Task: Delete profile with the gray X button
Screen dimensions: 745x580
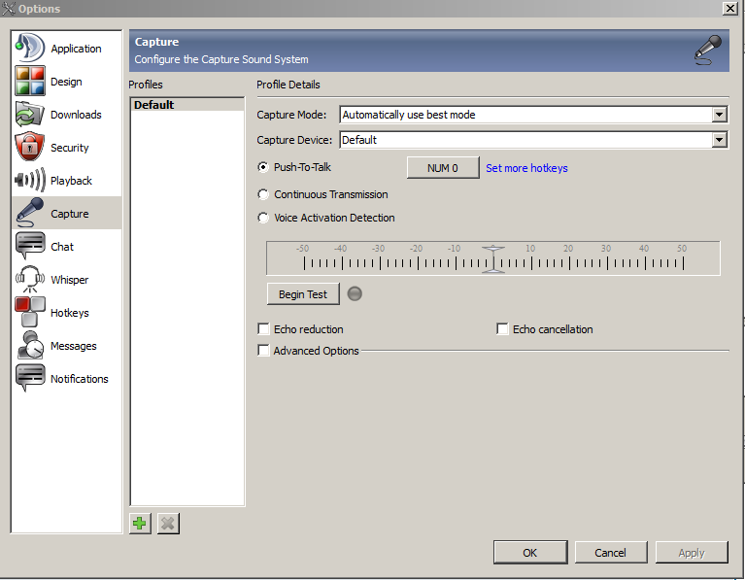Action: (168, 524)
